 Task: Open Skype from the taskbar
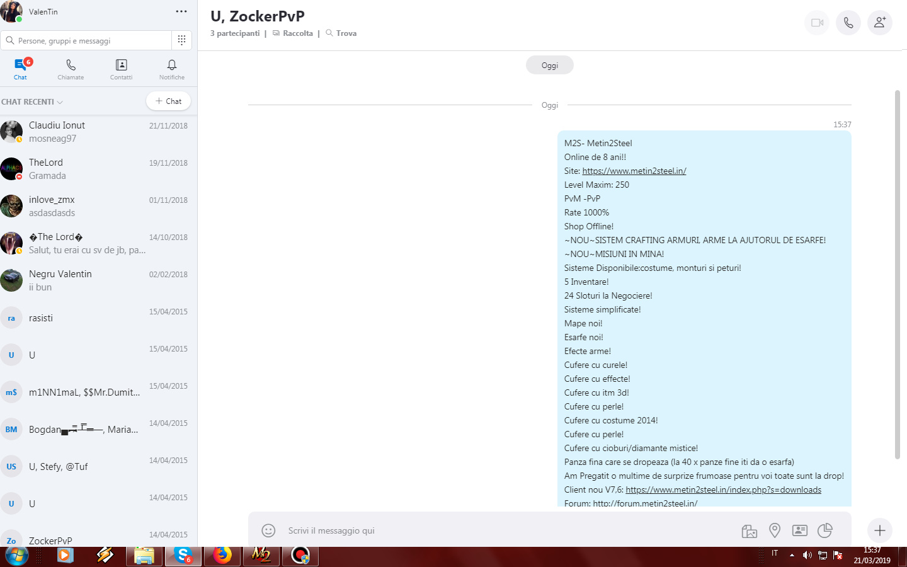point(183,556)
